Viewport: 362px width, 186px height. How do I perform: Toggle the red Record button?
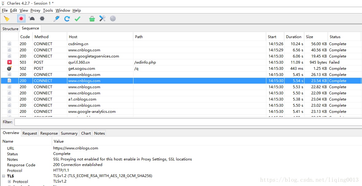pyautogui.click(x=21, y=18)
